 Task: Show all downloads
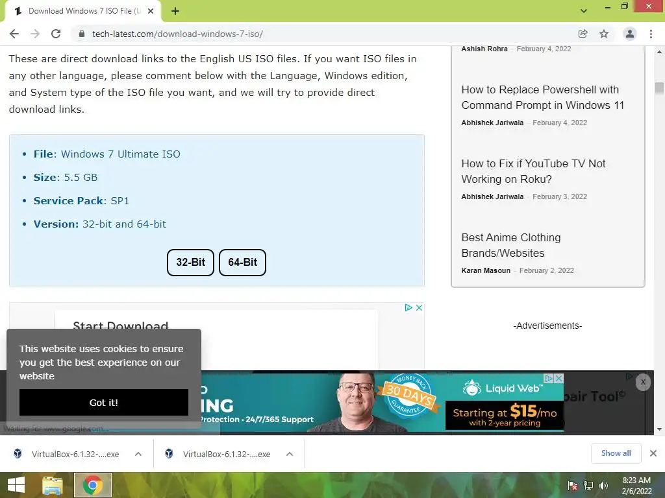click(616, 453)
